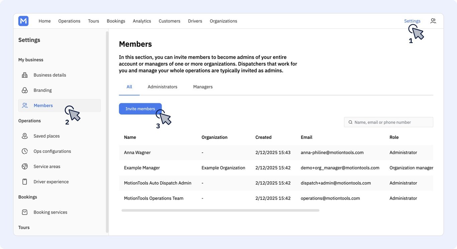The height and width of the screenshot is (249, 457).
Task: Focus the name, email or phone search field
Action: [389, 122]
